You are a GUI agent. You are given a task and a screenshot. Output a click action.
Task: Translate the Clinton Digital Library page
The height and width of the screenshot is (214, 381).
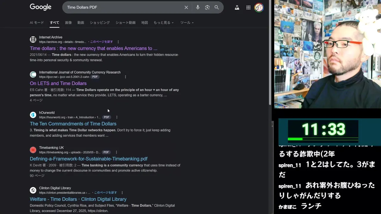click(x=105, y=193)
